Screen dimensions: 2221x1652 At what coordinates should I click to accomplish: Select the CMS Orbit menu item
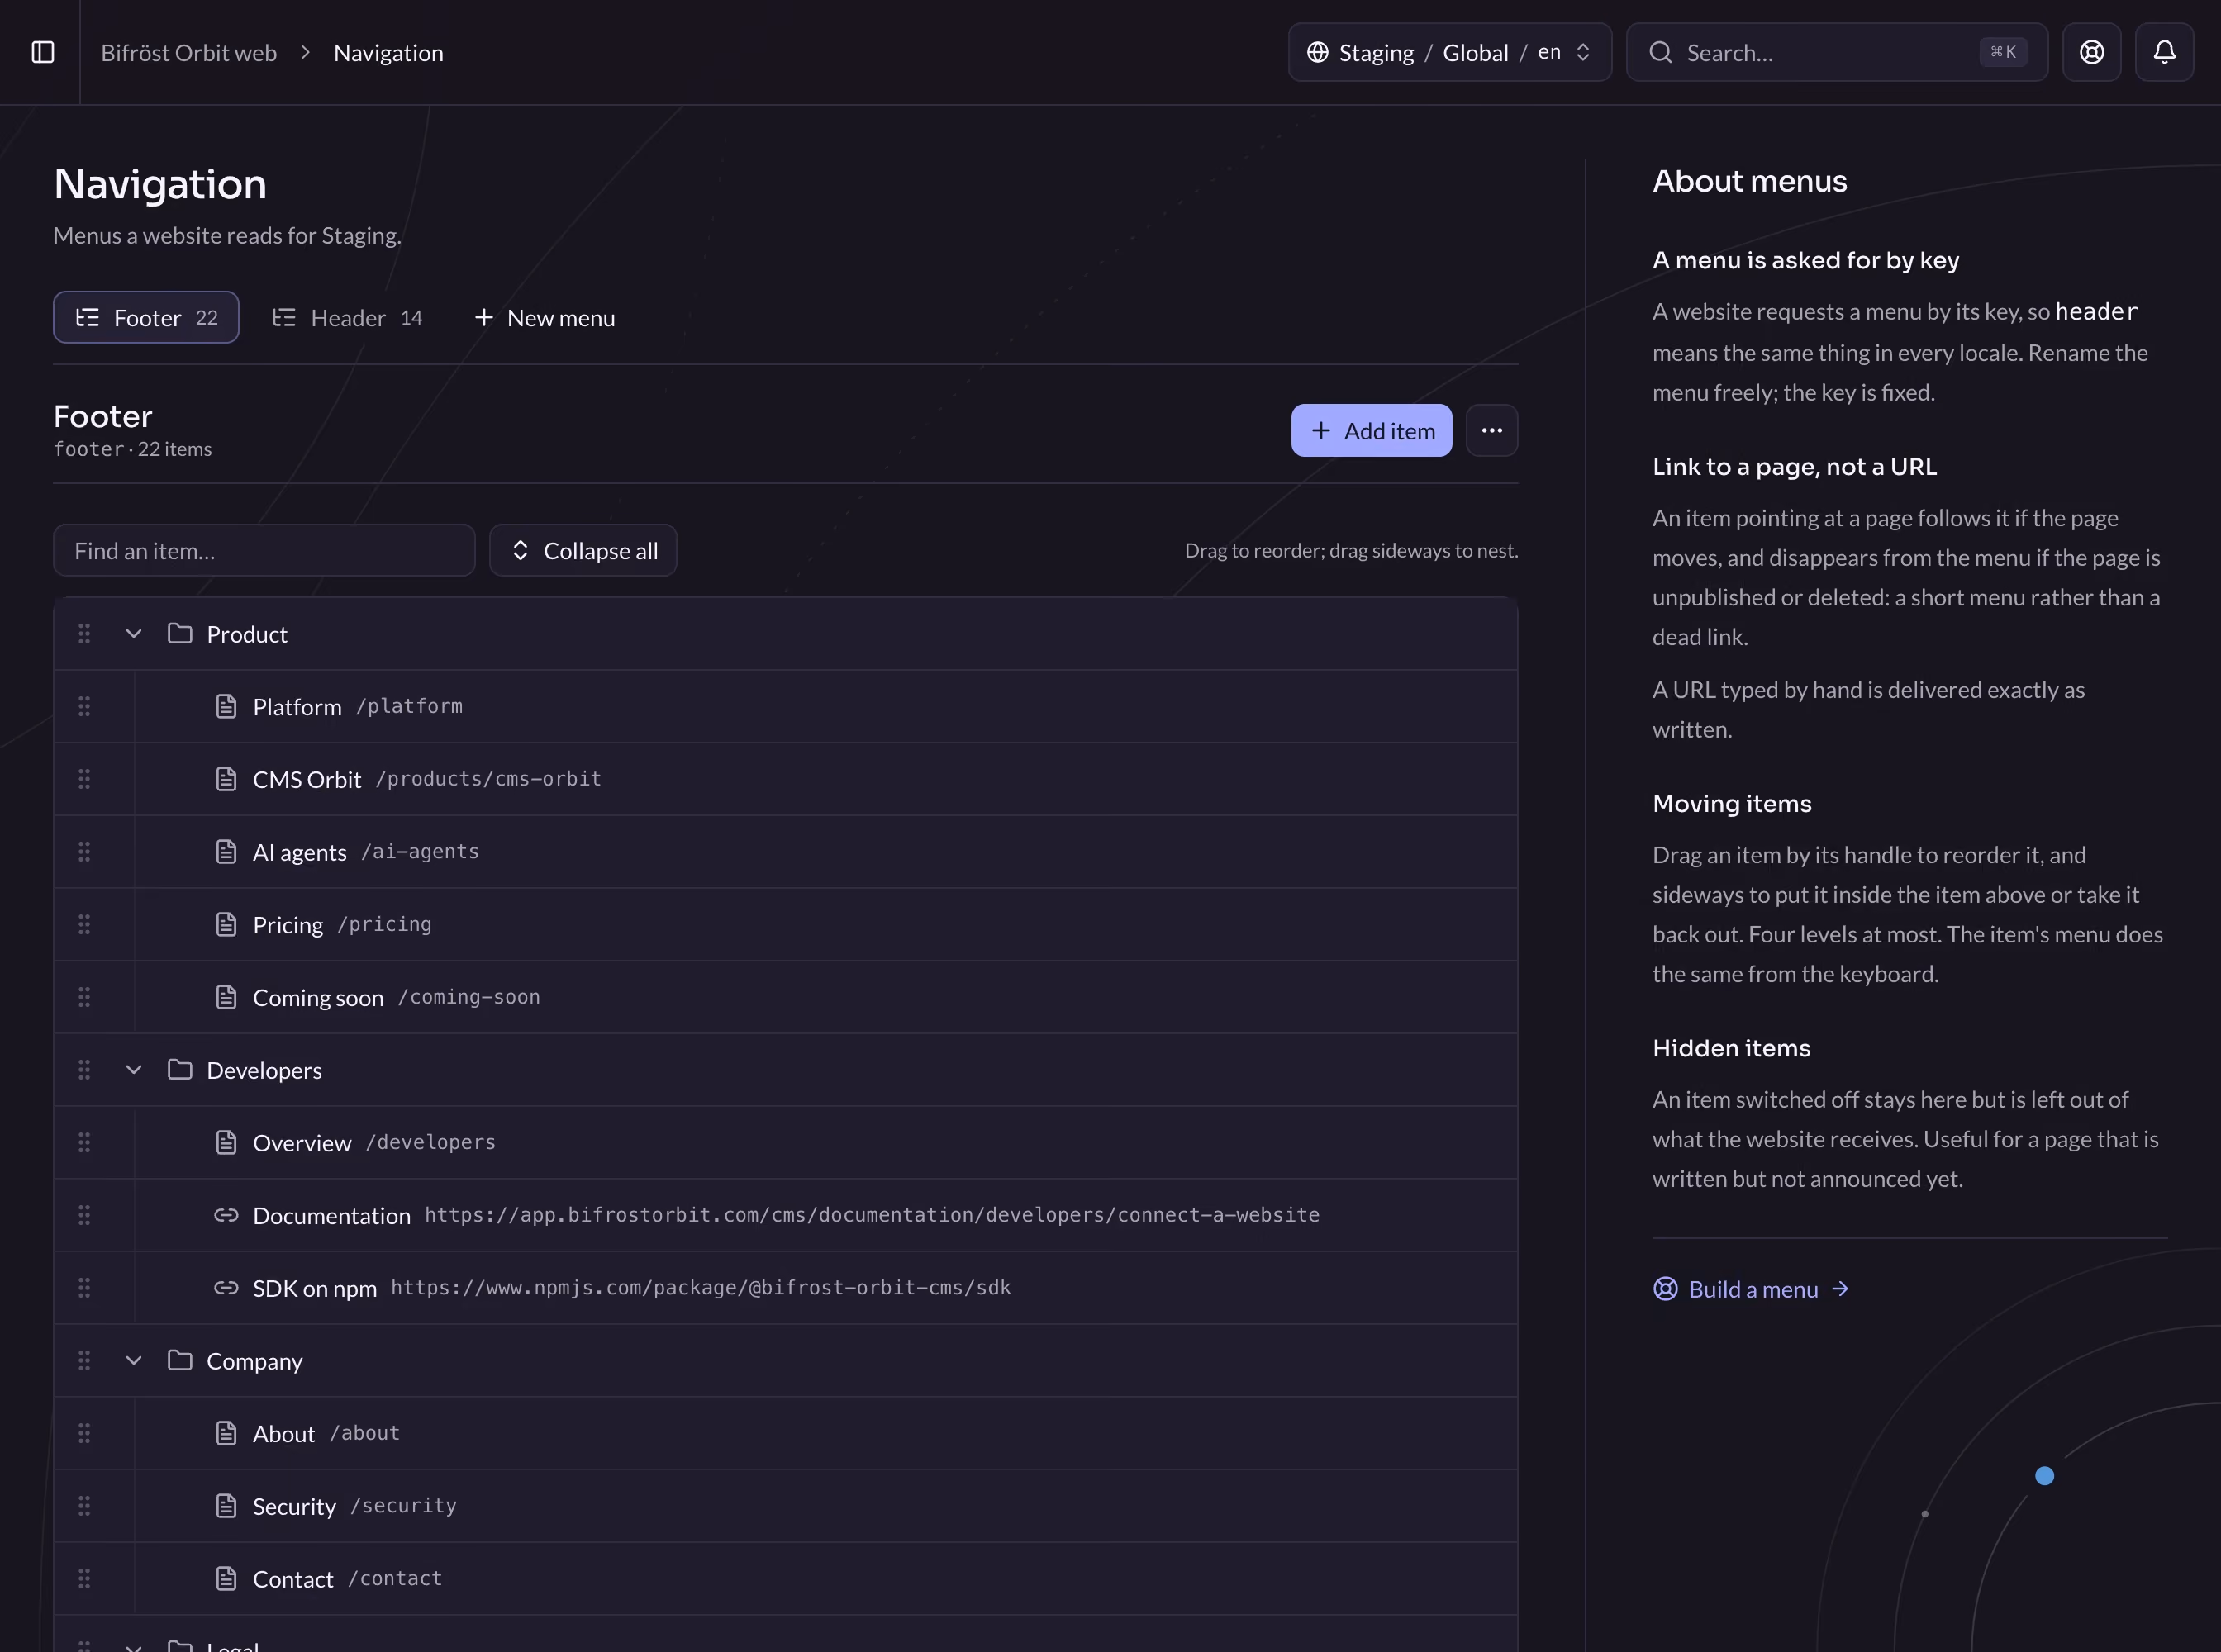(x=785, y=779)
